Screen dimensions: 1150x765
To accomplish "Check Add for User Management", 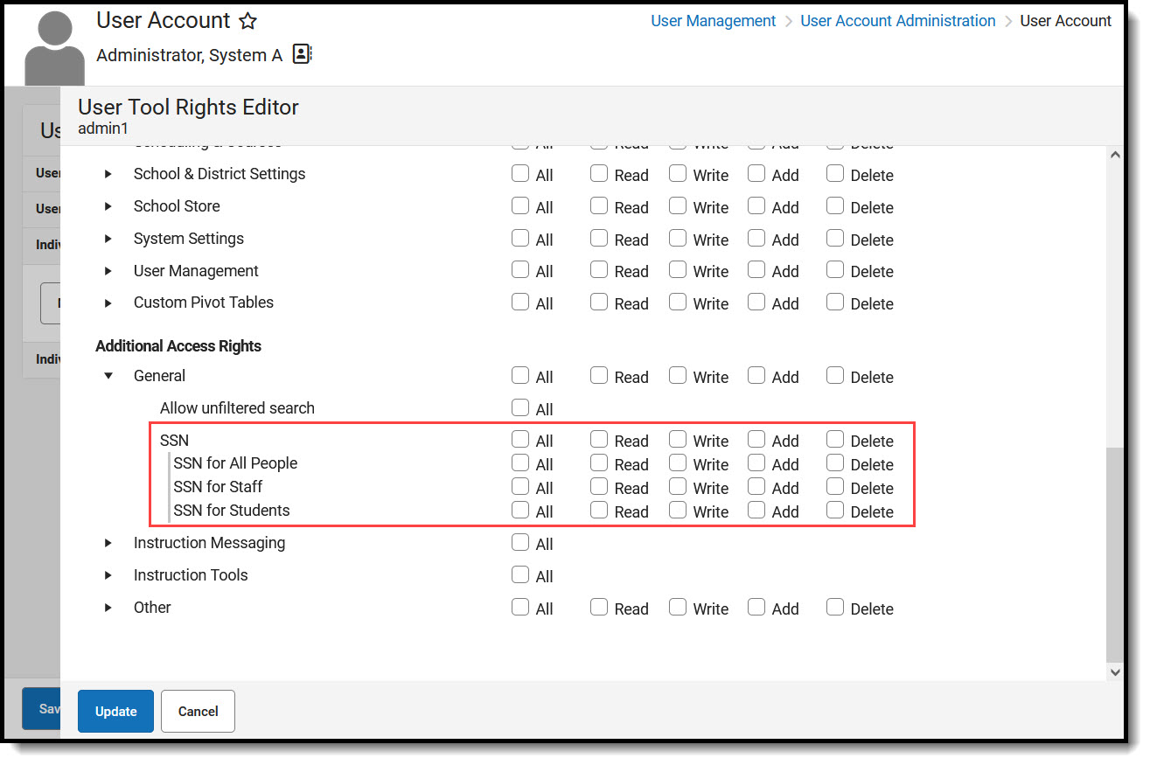I will 756,269.
